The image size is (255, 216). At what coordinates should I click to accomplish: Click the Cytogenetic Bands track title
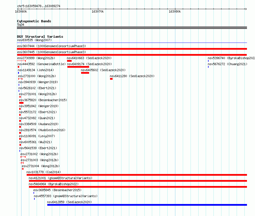click(34, 21)
